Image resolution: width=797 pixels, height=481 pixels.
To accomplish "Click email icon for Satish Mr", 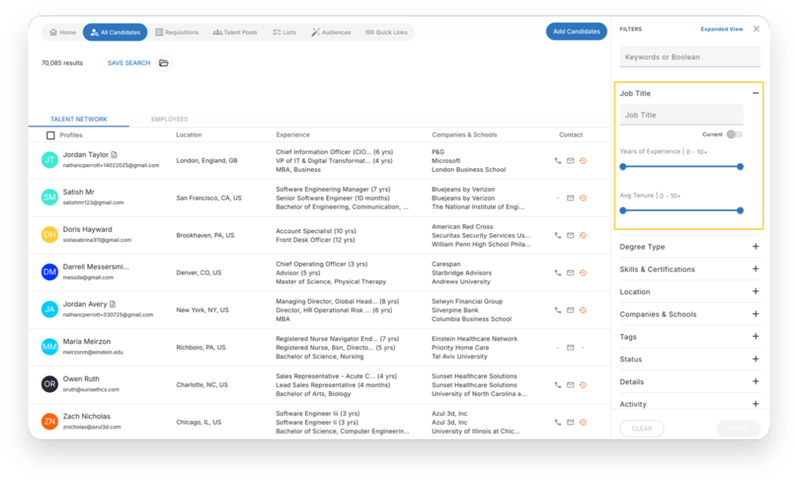I will pyautogui.click(x=571, y=198).
